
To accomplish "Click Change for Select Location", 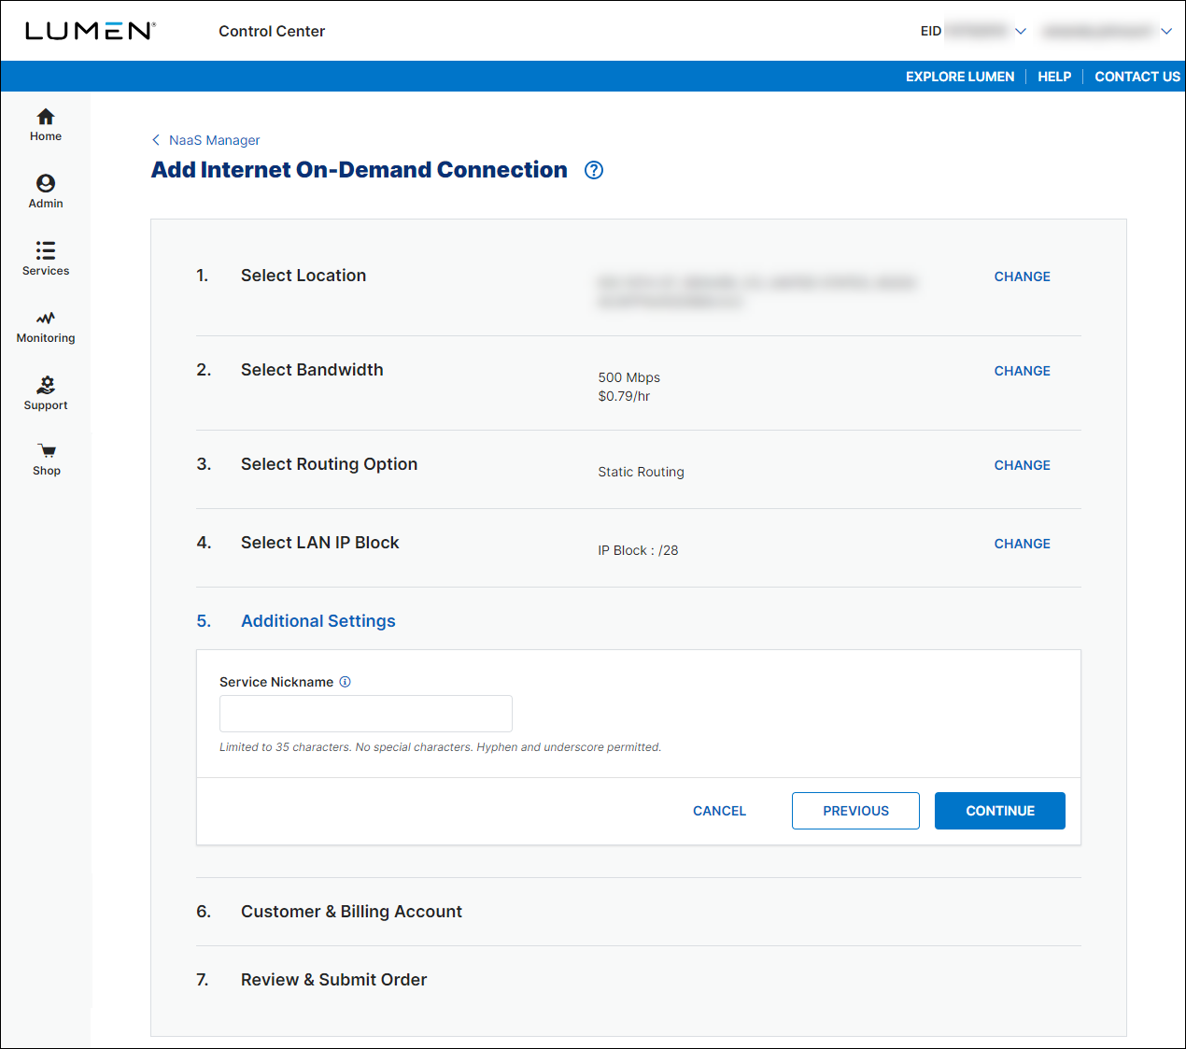I will (x=1022, y=276).
